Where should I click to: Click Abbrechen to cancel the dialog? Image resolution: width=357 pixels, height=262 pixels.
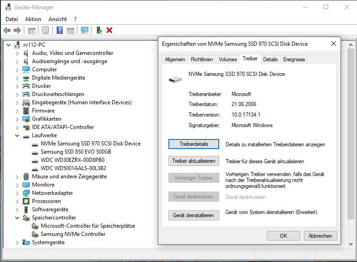click(320, 235)
